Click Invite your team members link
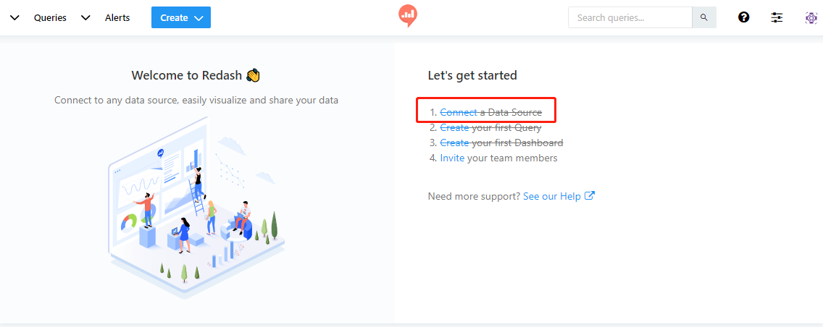 pos(453,158)
